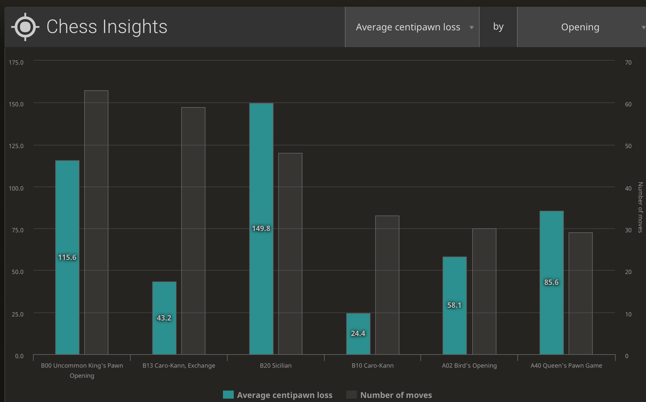
Task: Toggle Average centipawn loss legend series
Action: (x=284, y=395)
